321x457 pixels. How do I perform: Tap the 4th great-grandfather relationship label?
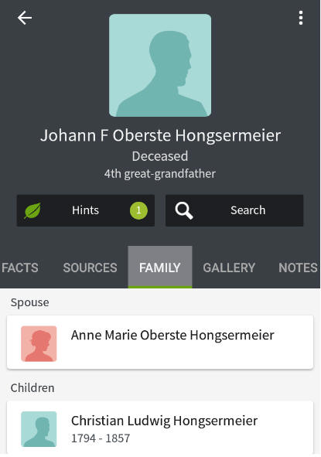pyautogui.click(x=160, y=174)
